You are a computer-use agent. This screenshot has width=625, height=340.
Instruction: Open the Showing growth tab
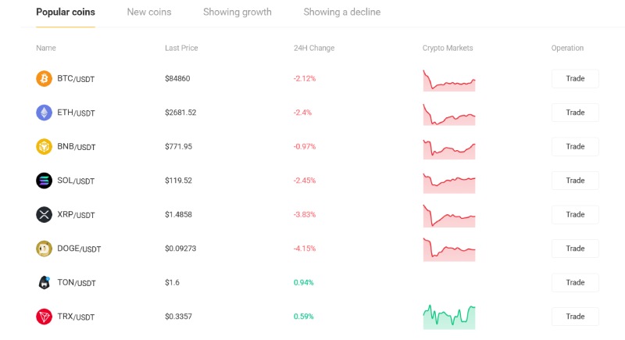click(237, 12)
